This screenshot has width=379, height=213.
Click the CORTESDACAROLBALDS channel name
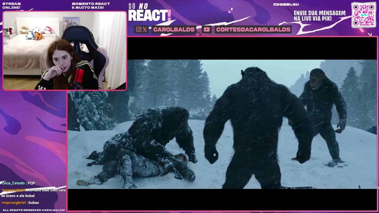coord(253,29)
